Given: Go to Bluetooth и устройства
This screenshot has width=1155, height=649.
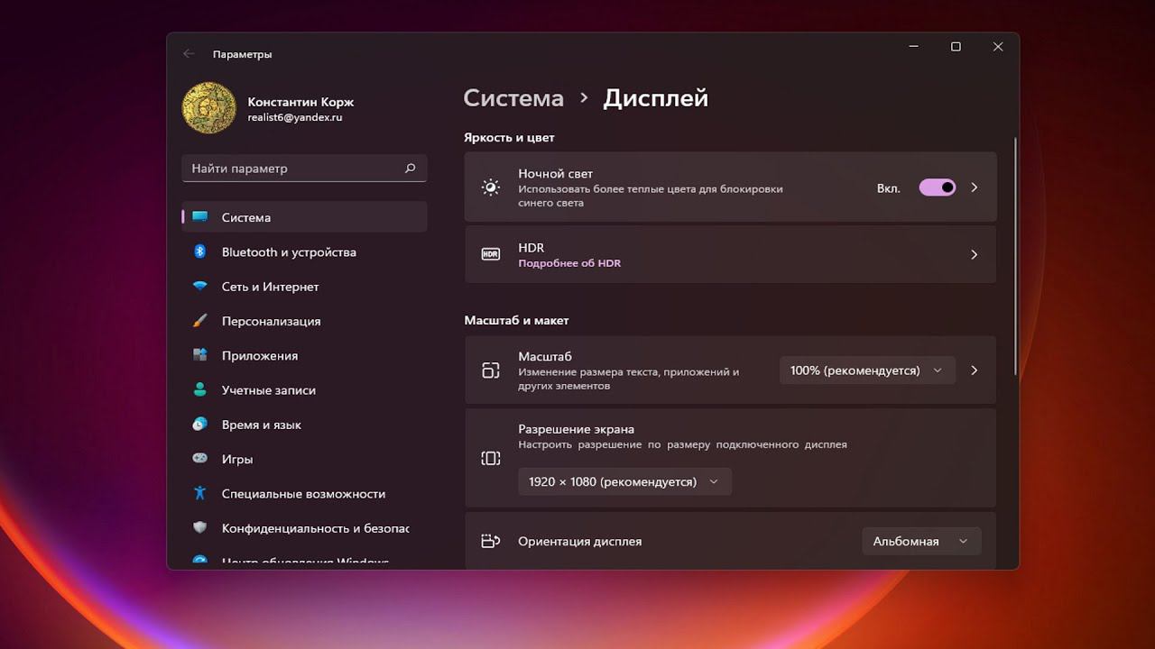Looking at the screenshot, I should tap(304, 252).
